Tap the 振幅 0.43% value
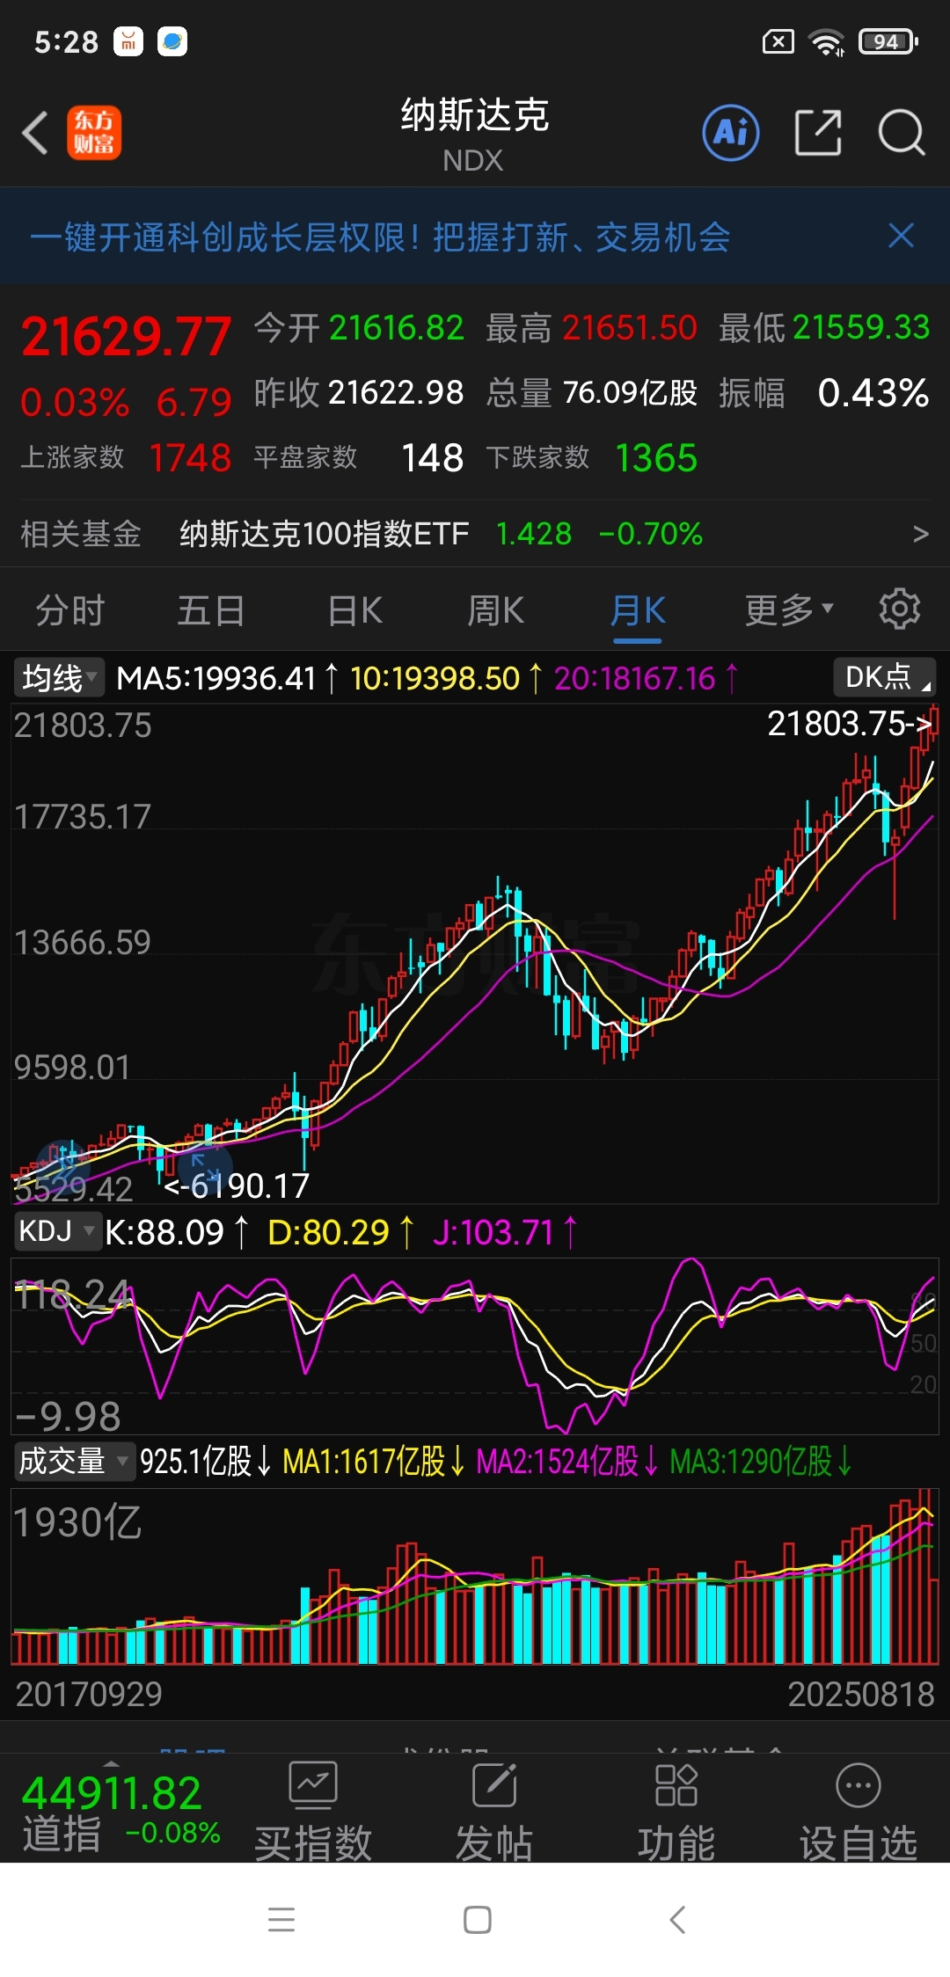This screenshot has height=1977, width=950. click(x=873, y=392)
